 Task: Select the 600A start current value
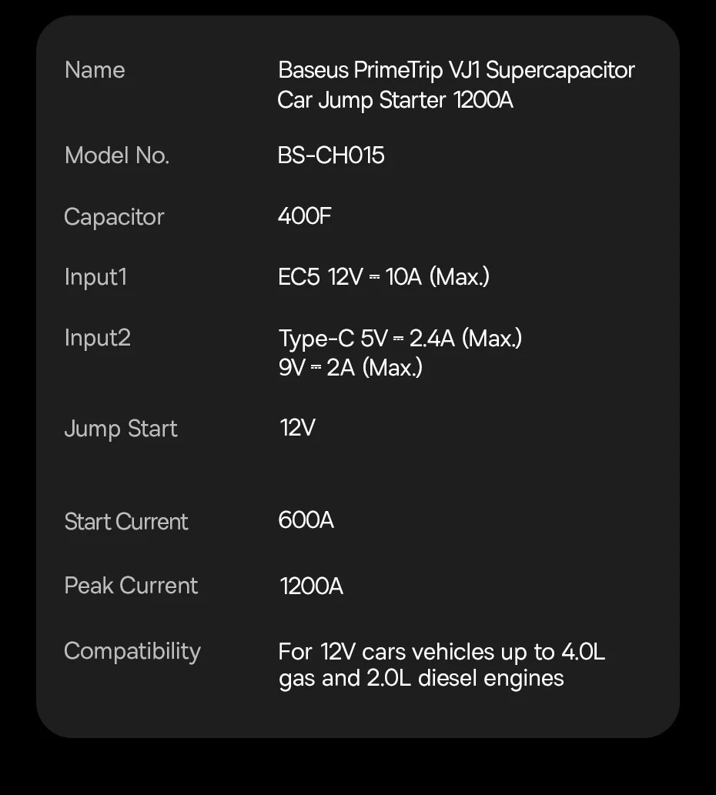coord(306,520)
